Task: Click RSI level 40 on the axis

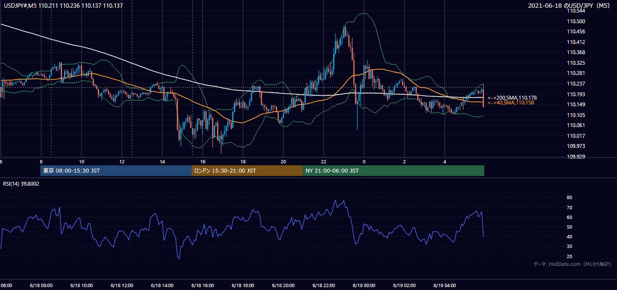Action: 569,237
